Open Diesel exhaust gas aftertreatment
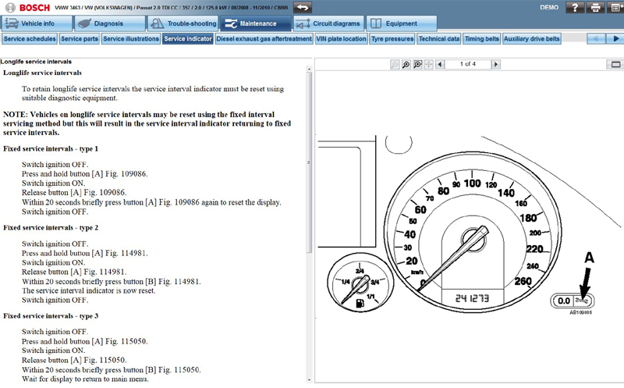 [264, 38]
